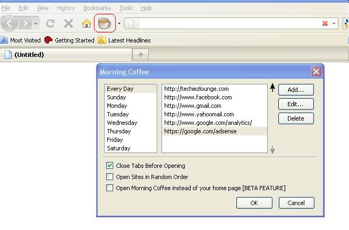Close the Morning Coffee dialog
Image resolution: width=349 pixels, height=230 pixels.
click(x=316, y=72)
